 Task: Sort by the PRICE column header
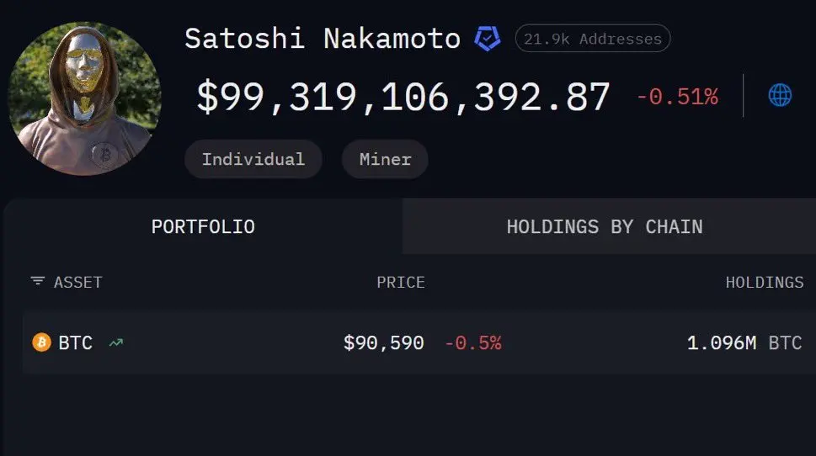401,283
